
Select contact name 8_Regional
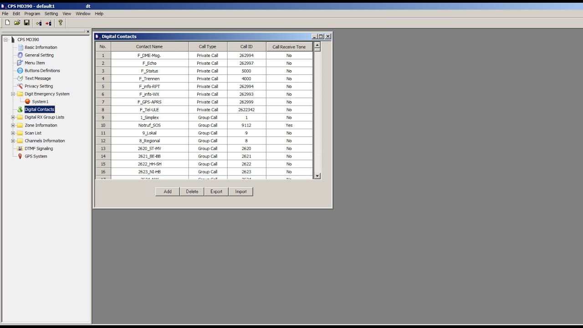[x=149, y=141]
